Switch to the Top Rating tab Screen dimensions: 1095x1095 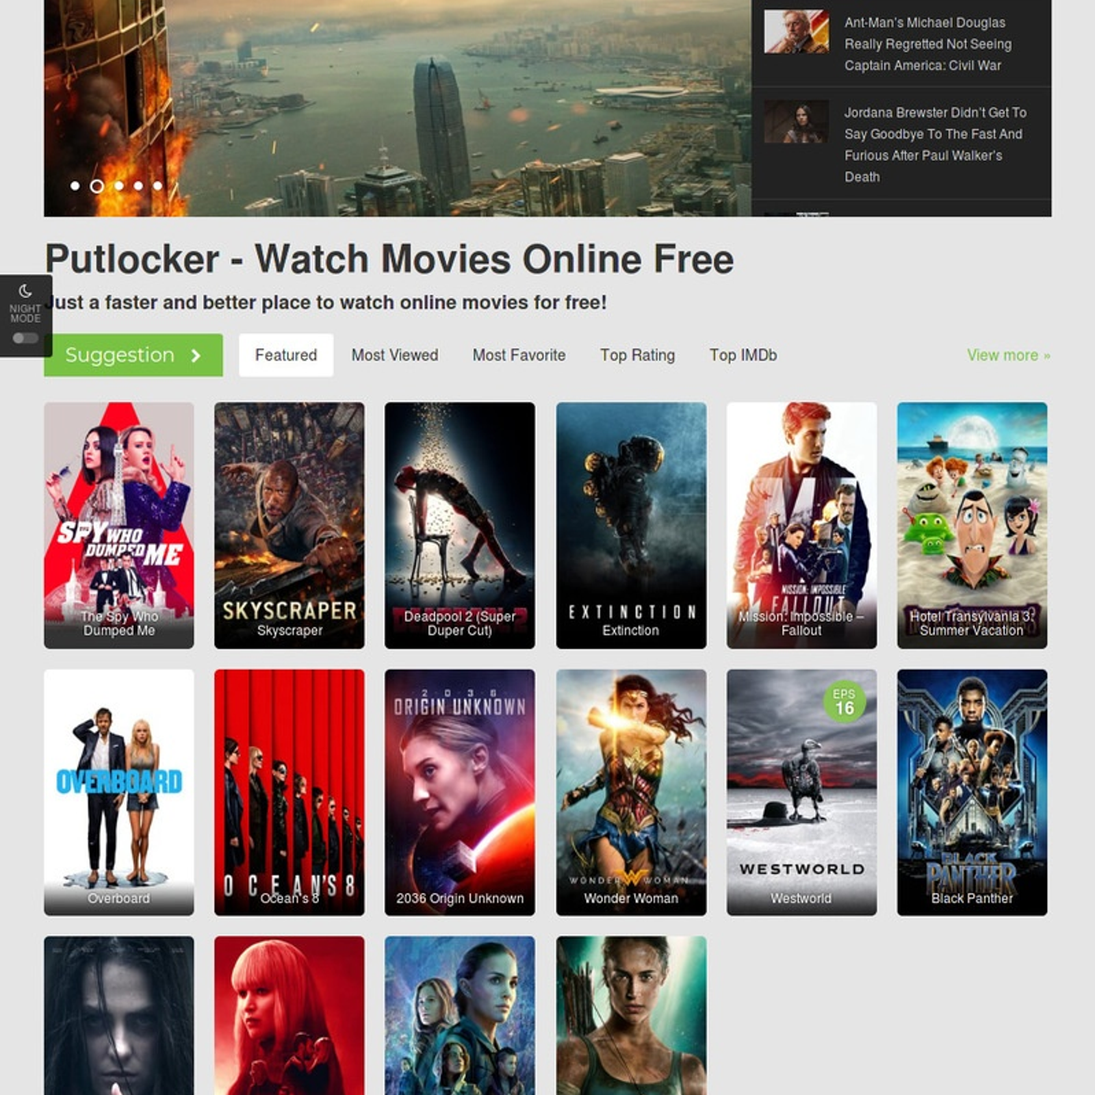637,355
